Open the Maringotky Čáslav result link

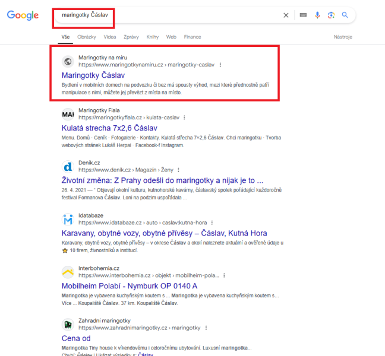point(93,75)
